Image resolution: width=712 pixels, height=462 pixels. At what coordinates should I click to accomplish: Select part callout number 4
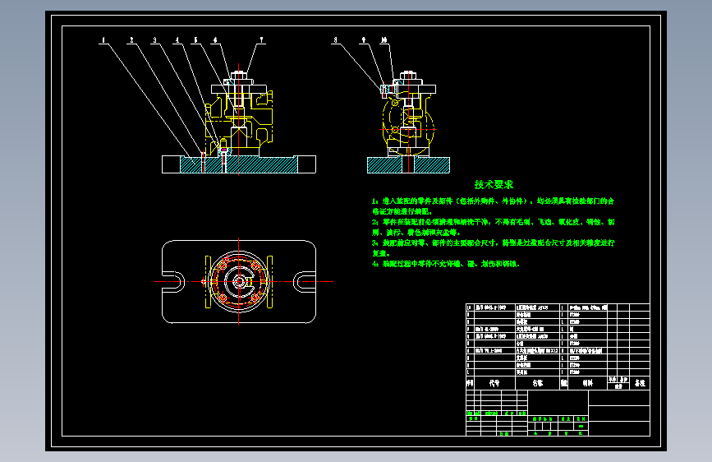pos(177,40)
